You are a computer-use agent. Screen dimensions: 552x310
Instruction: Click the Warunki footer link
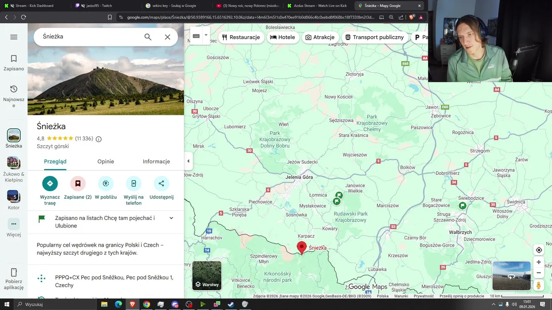pos(401,296)
